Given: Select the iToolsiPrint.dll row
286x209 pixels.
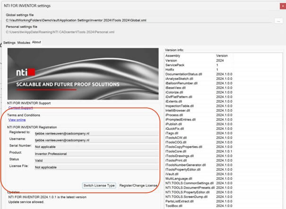Looking at the screenshot, I should pos(224,160).
